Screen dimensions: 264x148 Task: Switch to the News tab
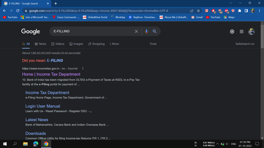[40, 44]
